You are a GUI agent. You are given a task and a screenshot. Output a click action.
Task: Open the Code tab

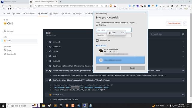point(6,13)
